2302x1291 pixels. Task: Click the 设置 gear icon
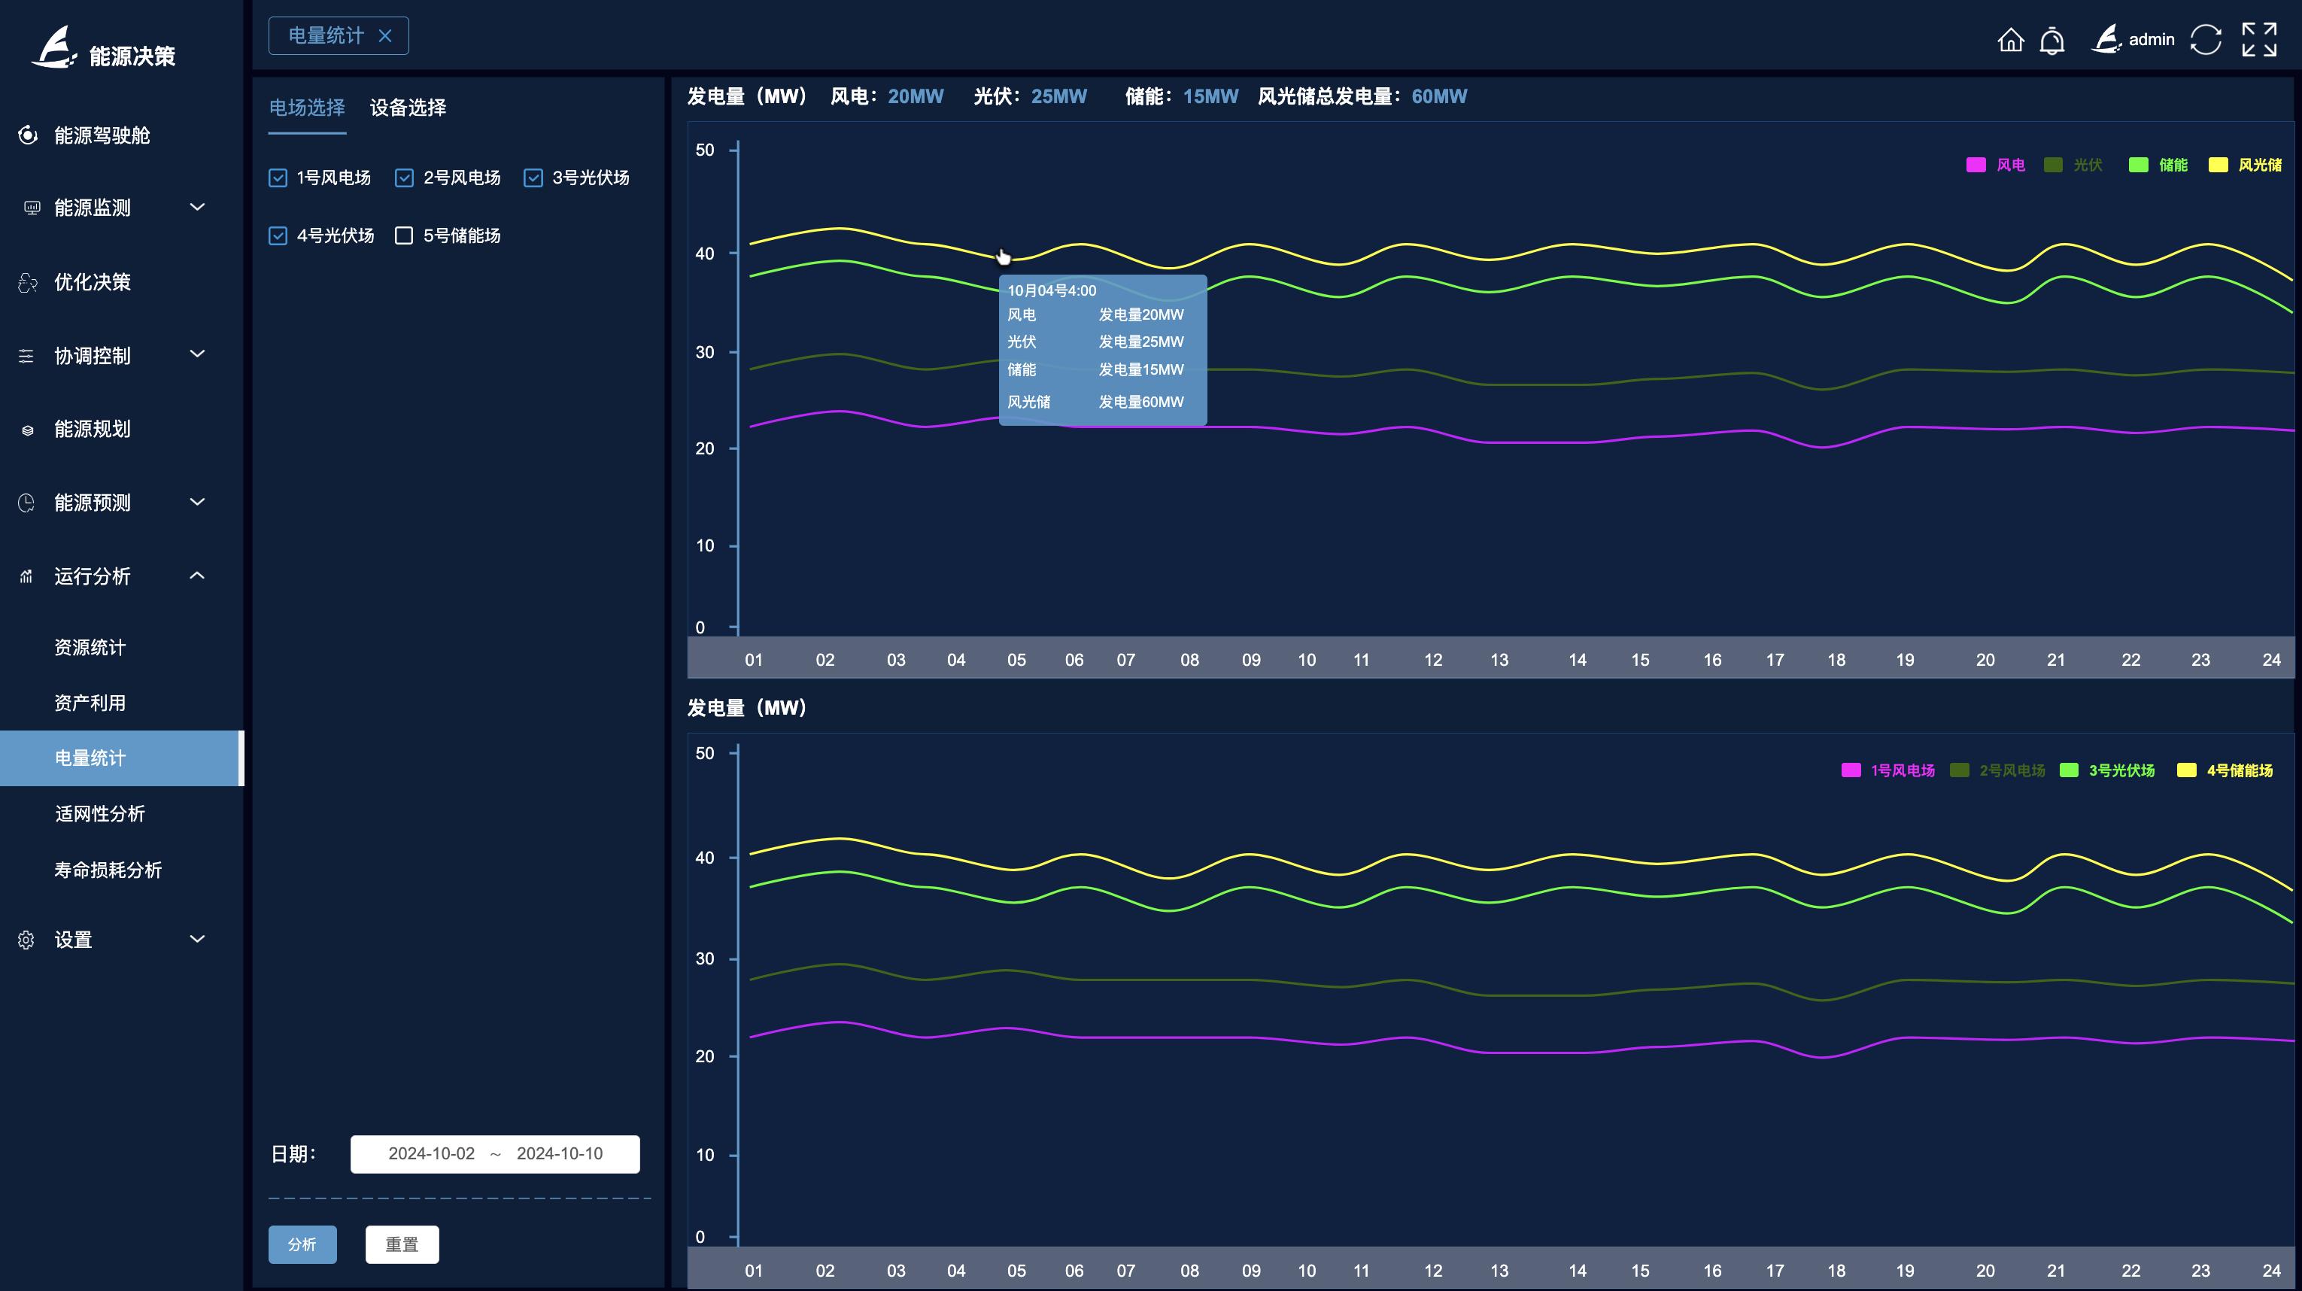[x=26, y=940]
